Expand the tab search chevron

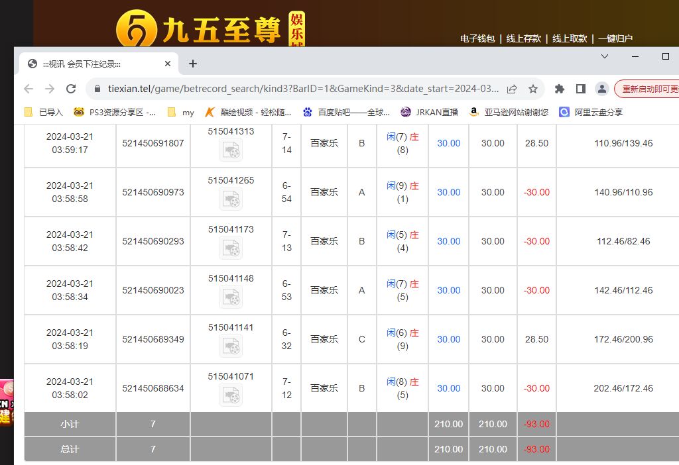pyautogui.click(x=605, y=57)
